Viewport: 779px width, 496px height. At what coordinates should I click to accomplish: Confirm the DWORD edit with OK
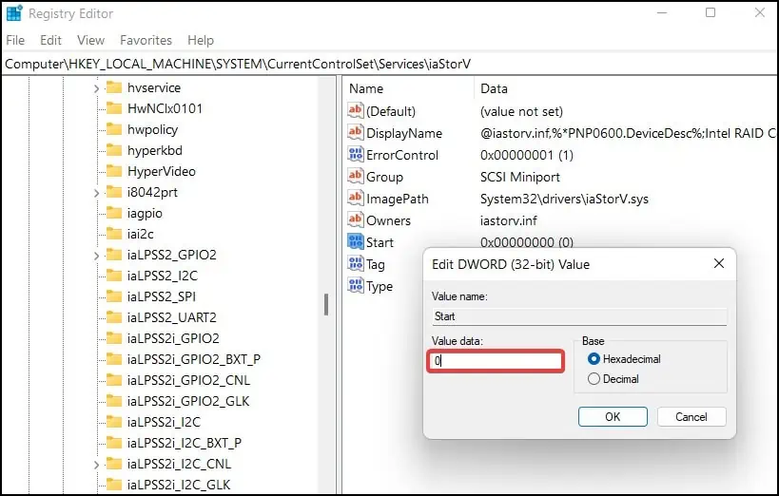(x=613, y=416)
